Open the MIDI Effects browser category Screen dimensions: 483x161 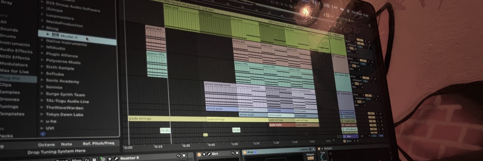[15, 58]
